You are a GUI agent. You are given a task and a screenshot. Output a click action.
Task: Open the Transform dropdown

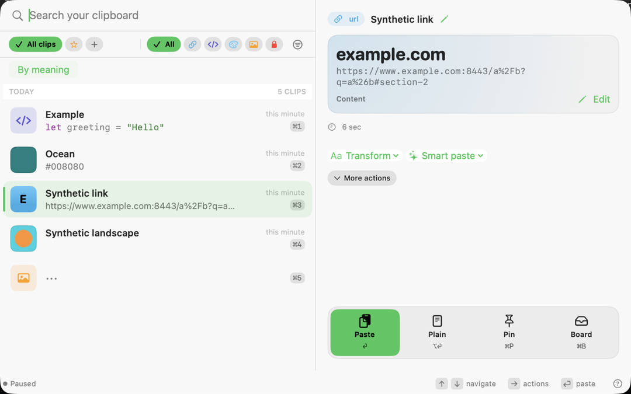pyautogui.click(x=365, y=156)
